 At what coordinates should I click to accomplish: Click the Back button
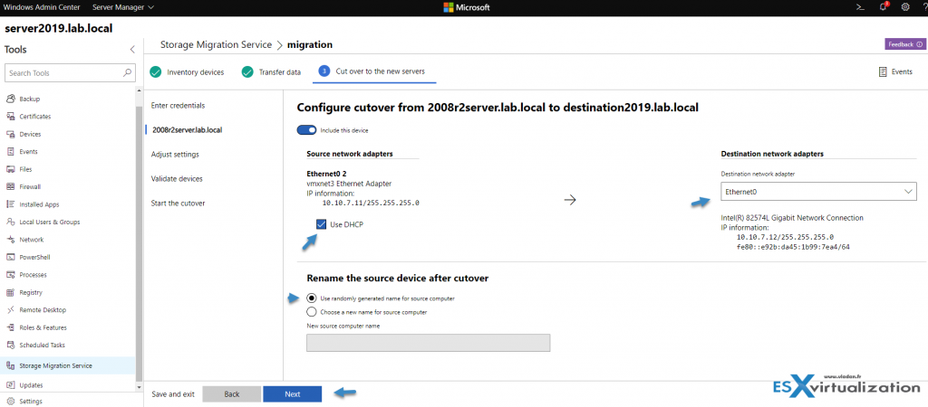click(231, 394)
